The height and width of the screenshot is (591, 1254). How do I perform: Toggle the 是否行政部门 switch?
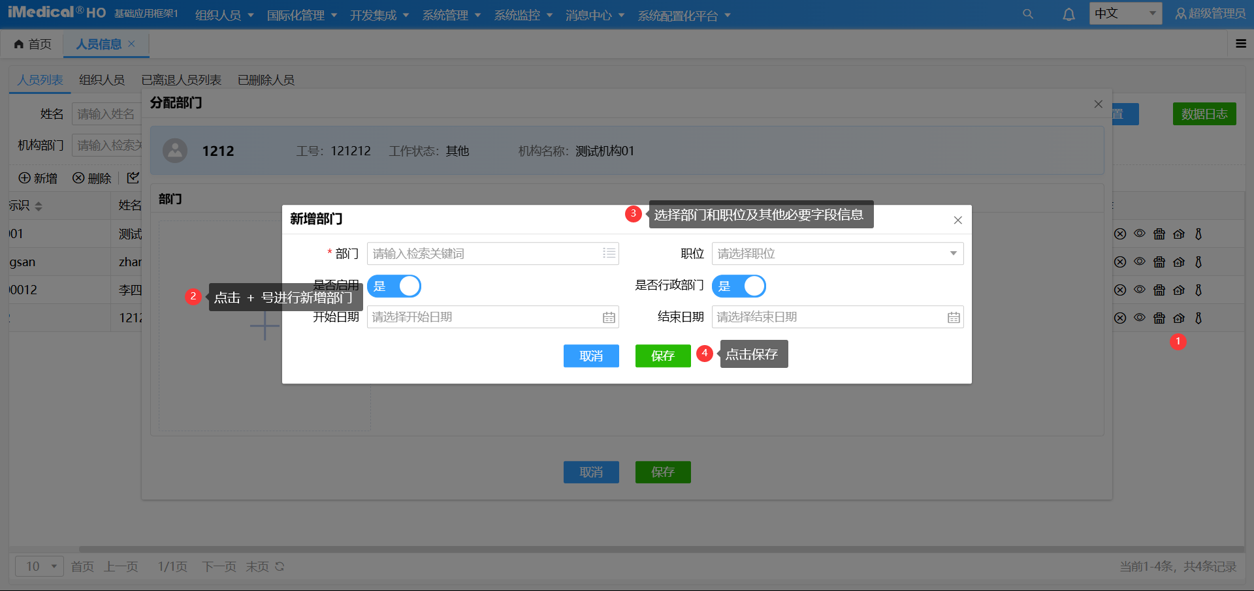739,286
